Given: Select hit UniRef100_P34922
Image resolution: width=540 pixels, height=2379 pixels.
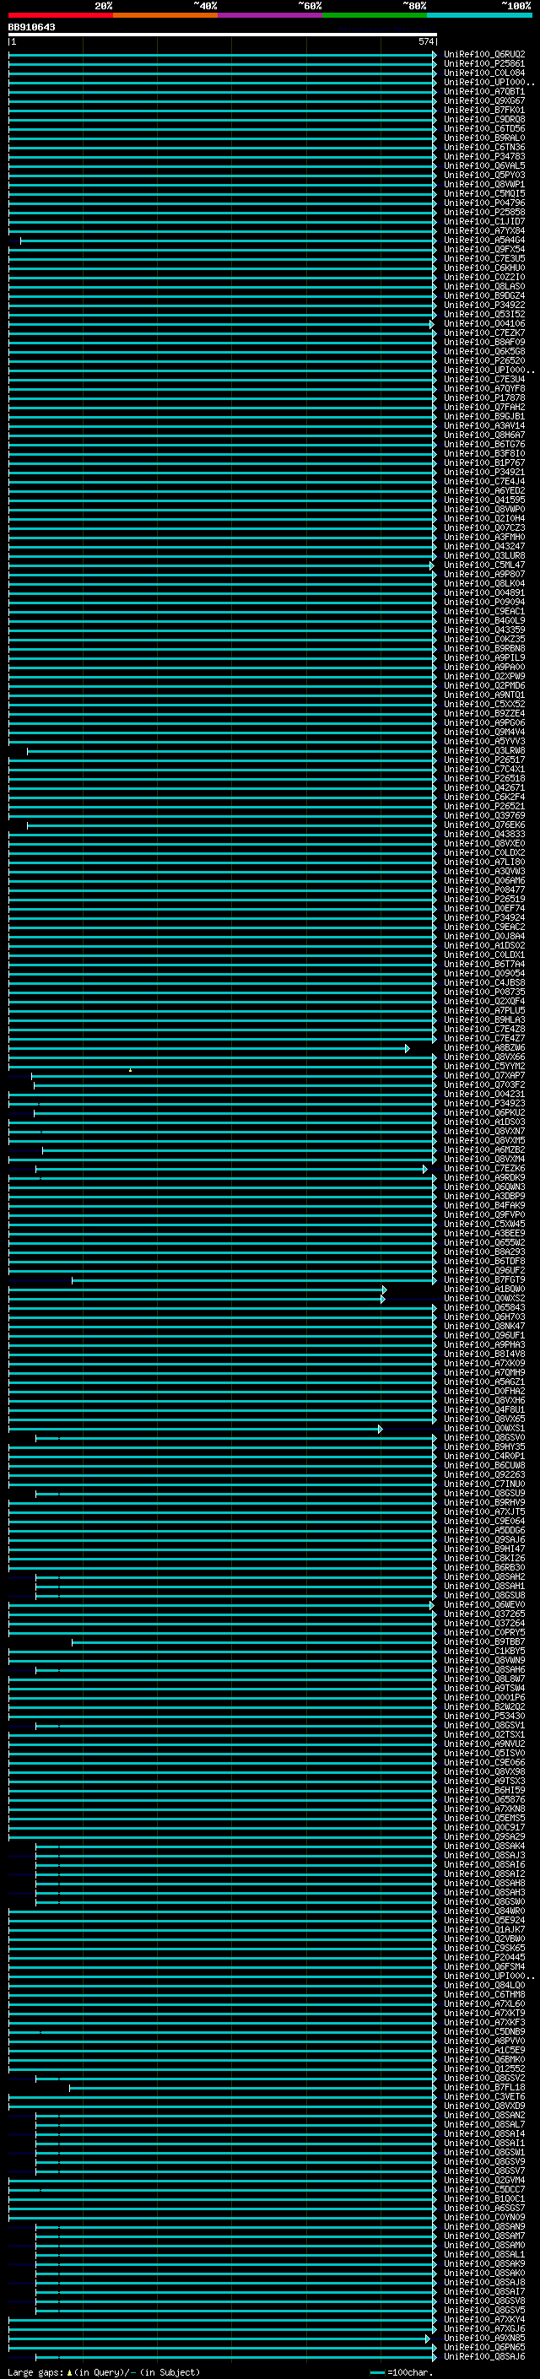Looking at the screenshot, I should [x=484, y=305].
